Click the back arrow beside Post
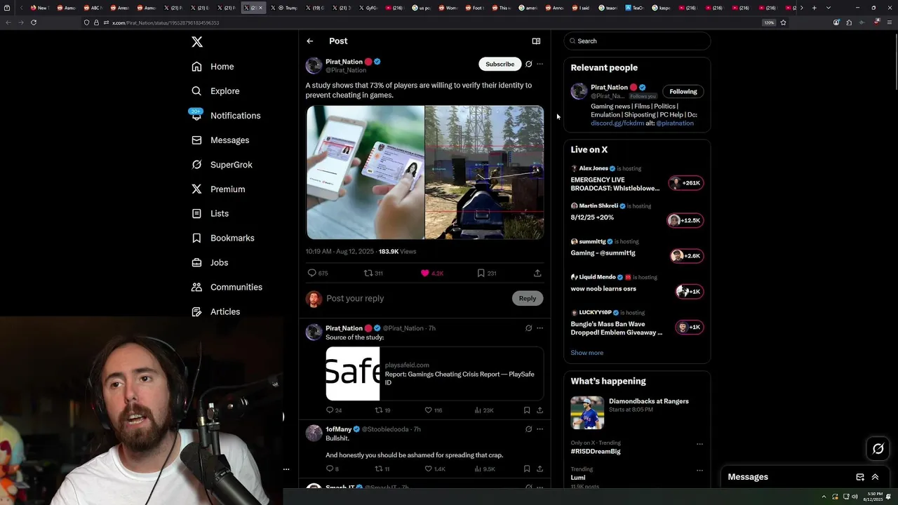The height and width of the screenshot is (505, 898). (309, 41)
